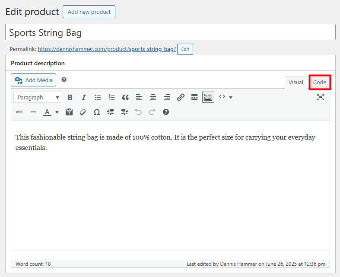Viewport: 340px width, 277px height.
Task: Open the Paragraph format dropdown
Action: click(38, 98)
